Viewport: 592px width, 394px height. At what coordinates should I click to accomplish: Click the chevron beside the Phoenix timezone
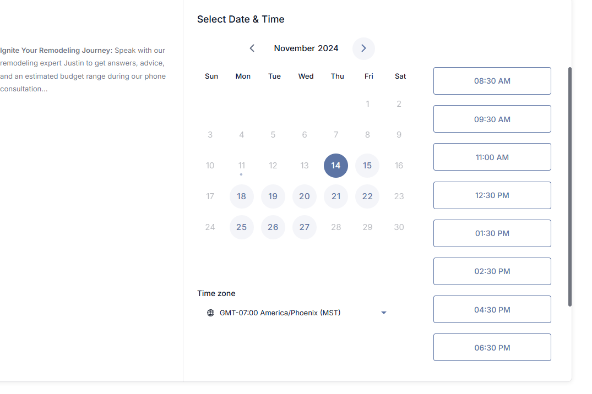384,313
